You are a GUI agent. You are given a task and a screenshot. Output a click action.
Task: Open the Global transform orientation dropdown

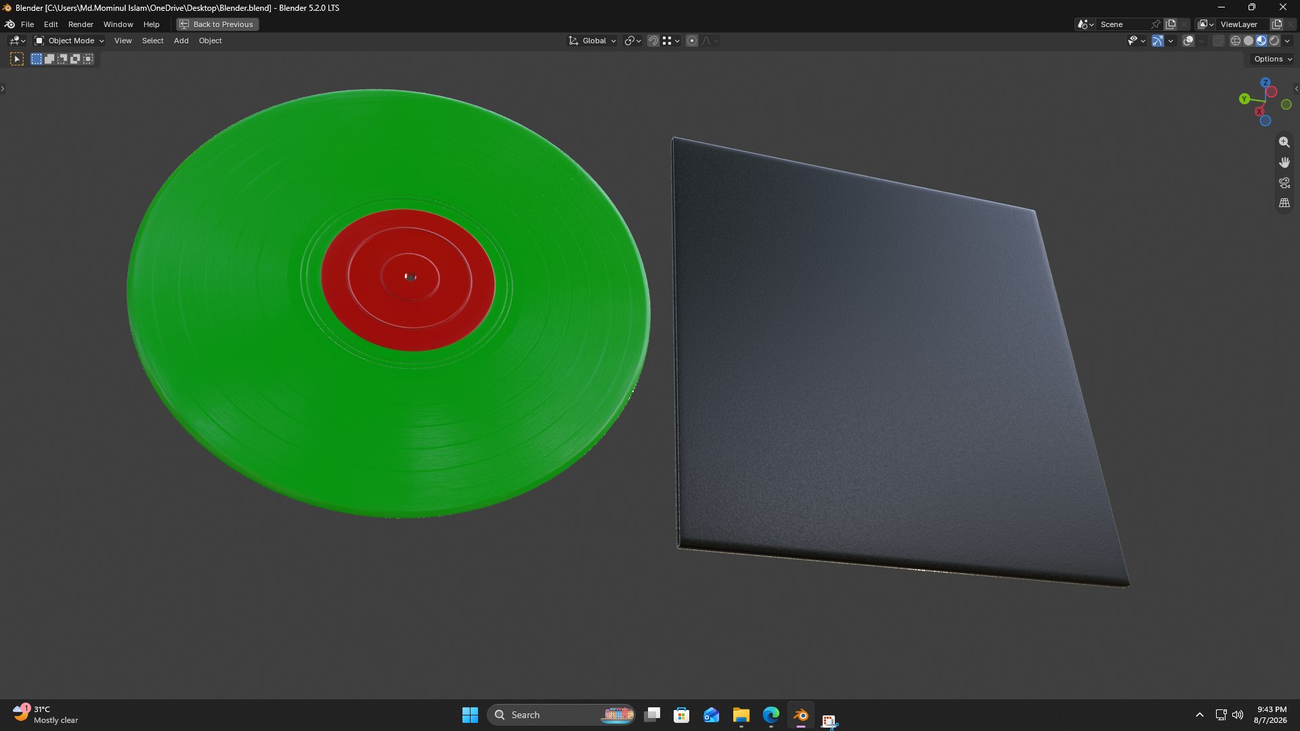592,41
